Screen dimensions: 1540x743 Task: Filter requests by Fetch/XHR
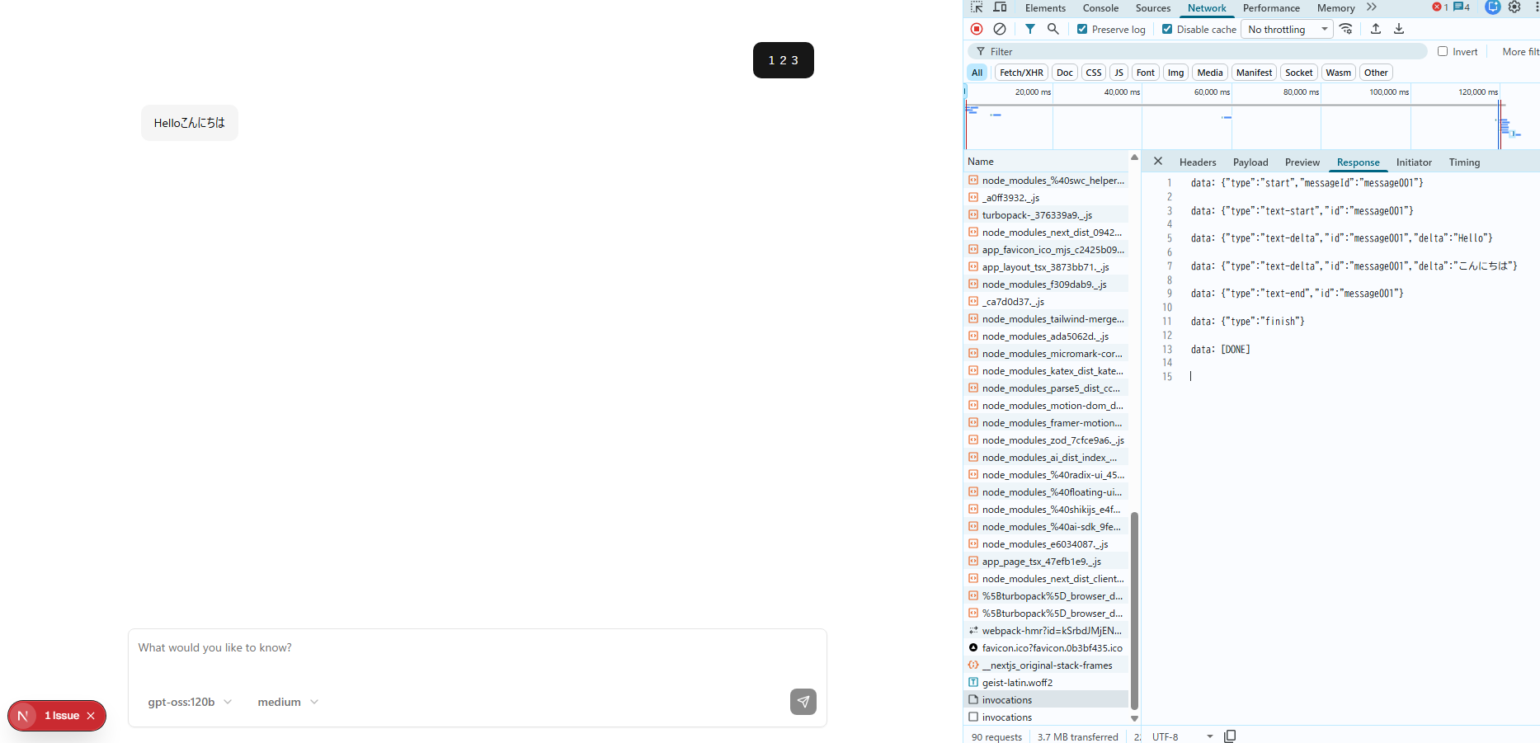tap(1021, 73)
